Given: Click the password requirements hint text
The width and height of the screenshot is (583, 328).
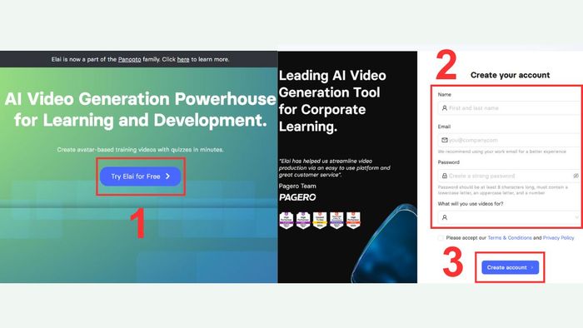Looking at the screenshot, I should [503, 190].
